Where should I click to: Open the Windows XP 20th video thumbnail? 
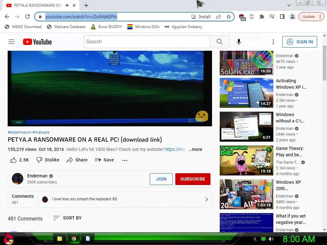(x=246, y=194)
